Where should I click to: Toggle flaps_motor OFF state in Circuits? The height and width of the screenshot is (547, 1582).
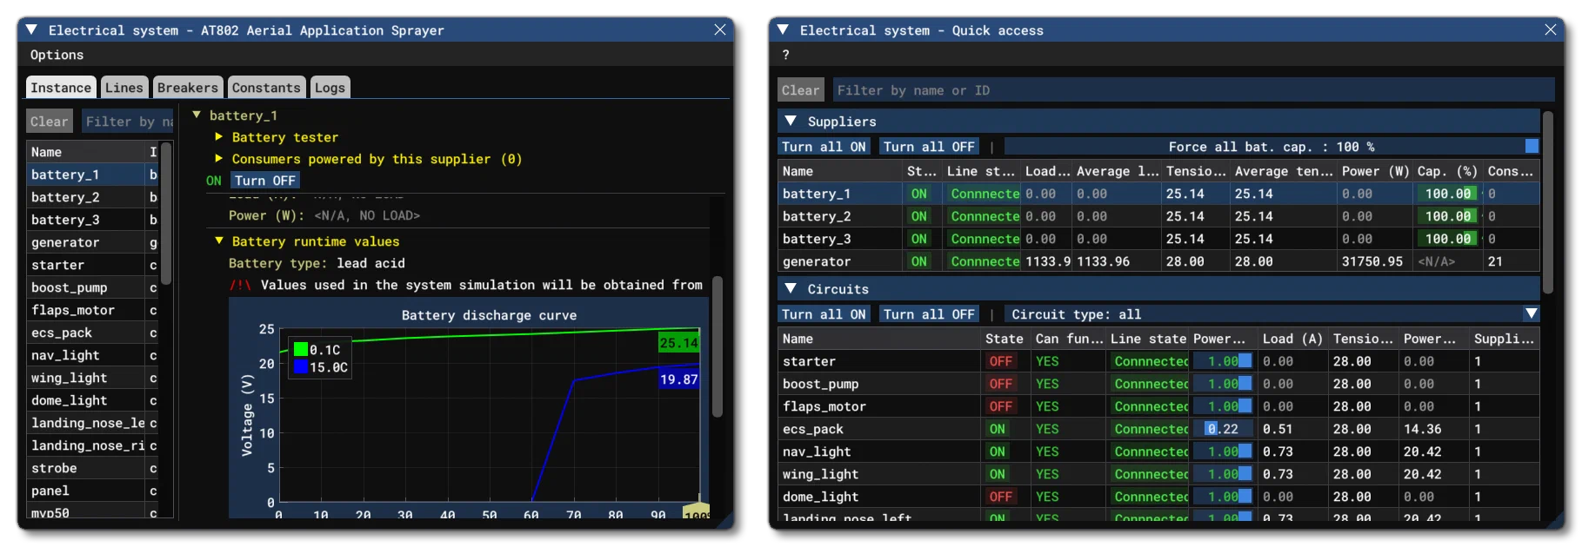[1001, 406]
